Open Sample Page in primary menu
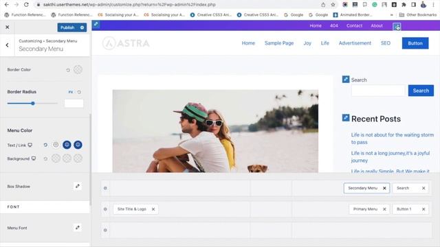440x247 pixels. [279, 43]
